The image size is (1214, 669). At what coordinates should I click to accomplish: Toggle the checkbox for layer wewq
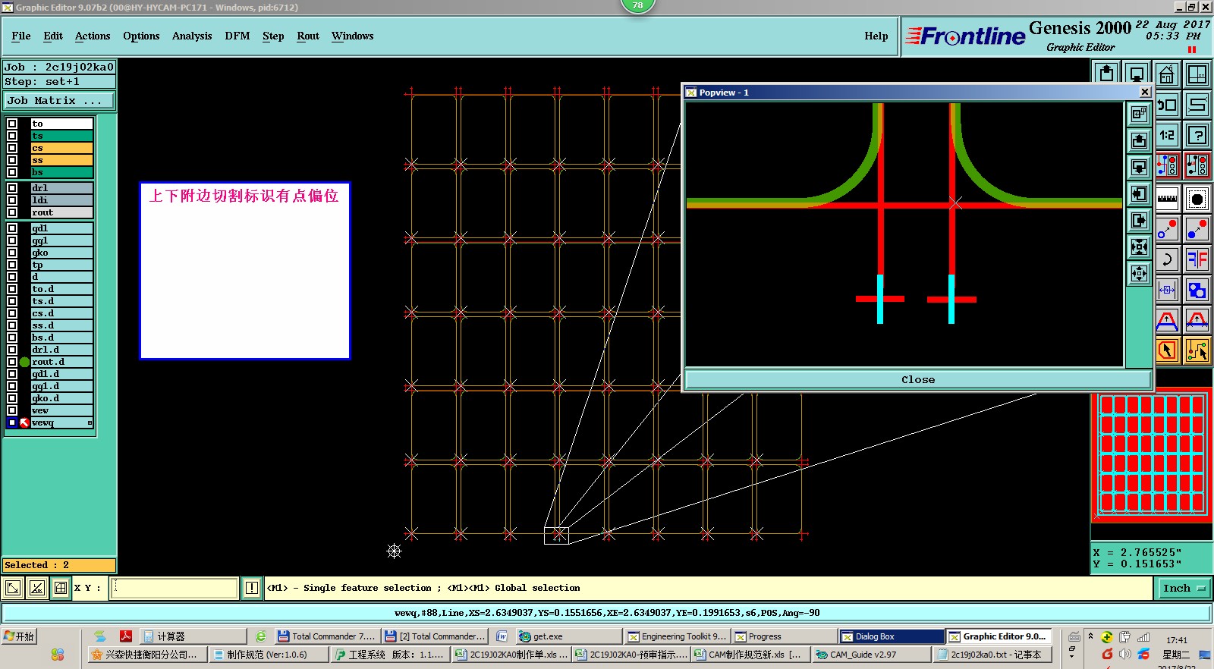point(12,422)
